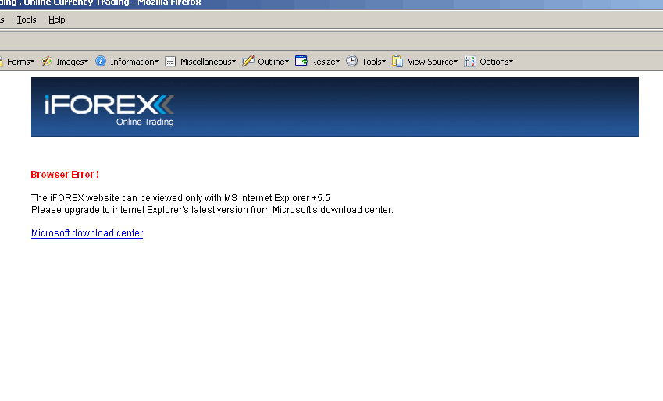Viewport: 663px width, 401px height.
Task: Click the iFOREX Online Trading logo
Action: tap(109, 110)
